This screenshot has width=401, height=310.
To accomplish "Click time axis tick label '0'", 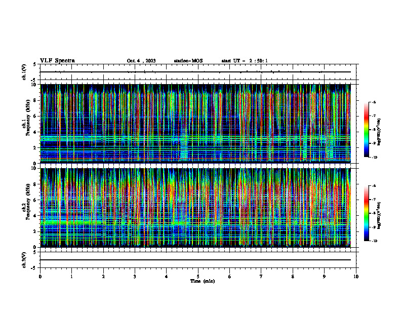I will point(40,277).
